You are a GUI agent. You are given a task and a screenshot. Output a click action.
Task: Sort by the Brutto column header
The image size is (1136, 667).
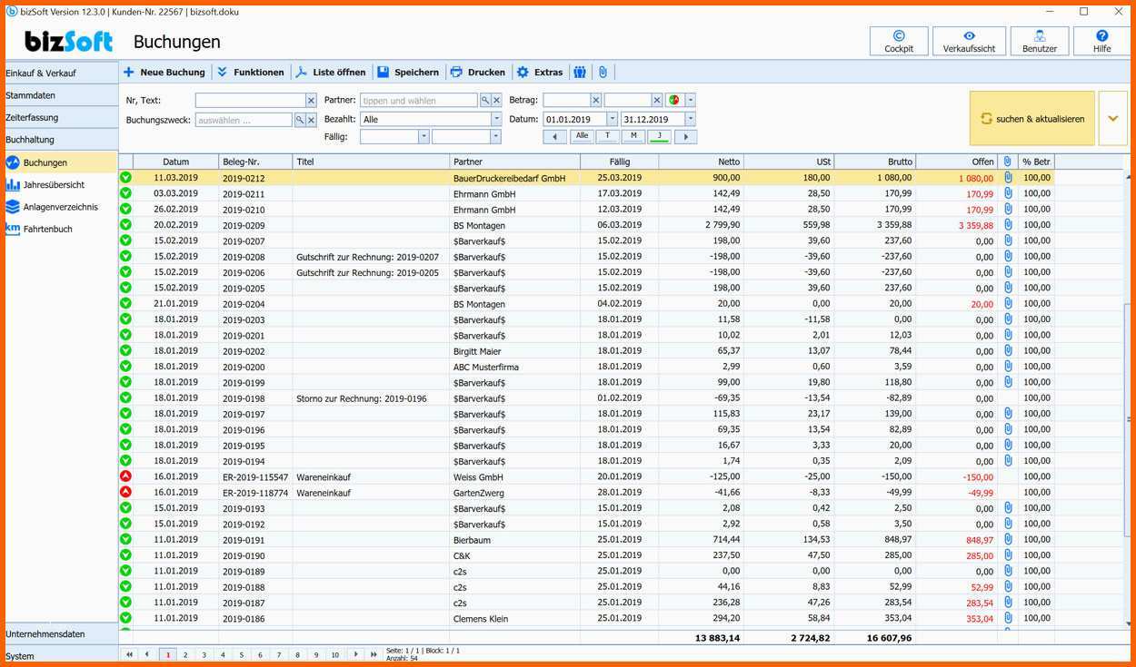click(x=874, y=162)
